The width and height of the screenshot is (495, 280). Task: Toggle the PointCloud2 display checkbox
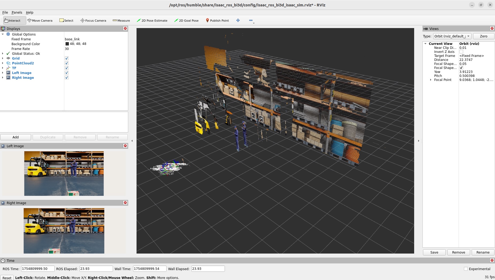point(67,63)
